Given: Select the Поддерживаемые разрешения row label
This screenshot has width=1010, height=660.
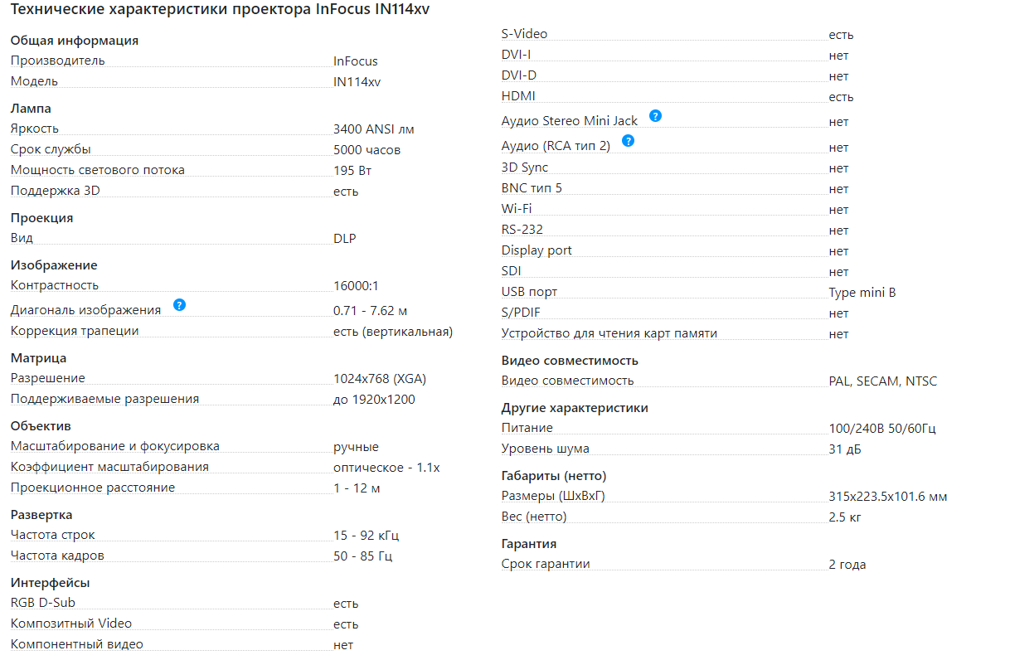Looking at the screenshot, I should tap(104, 399).
